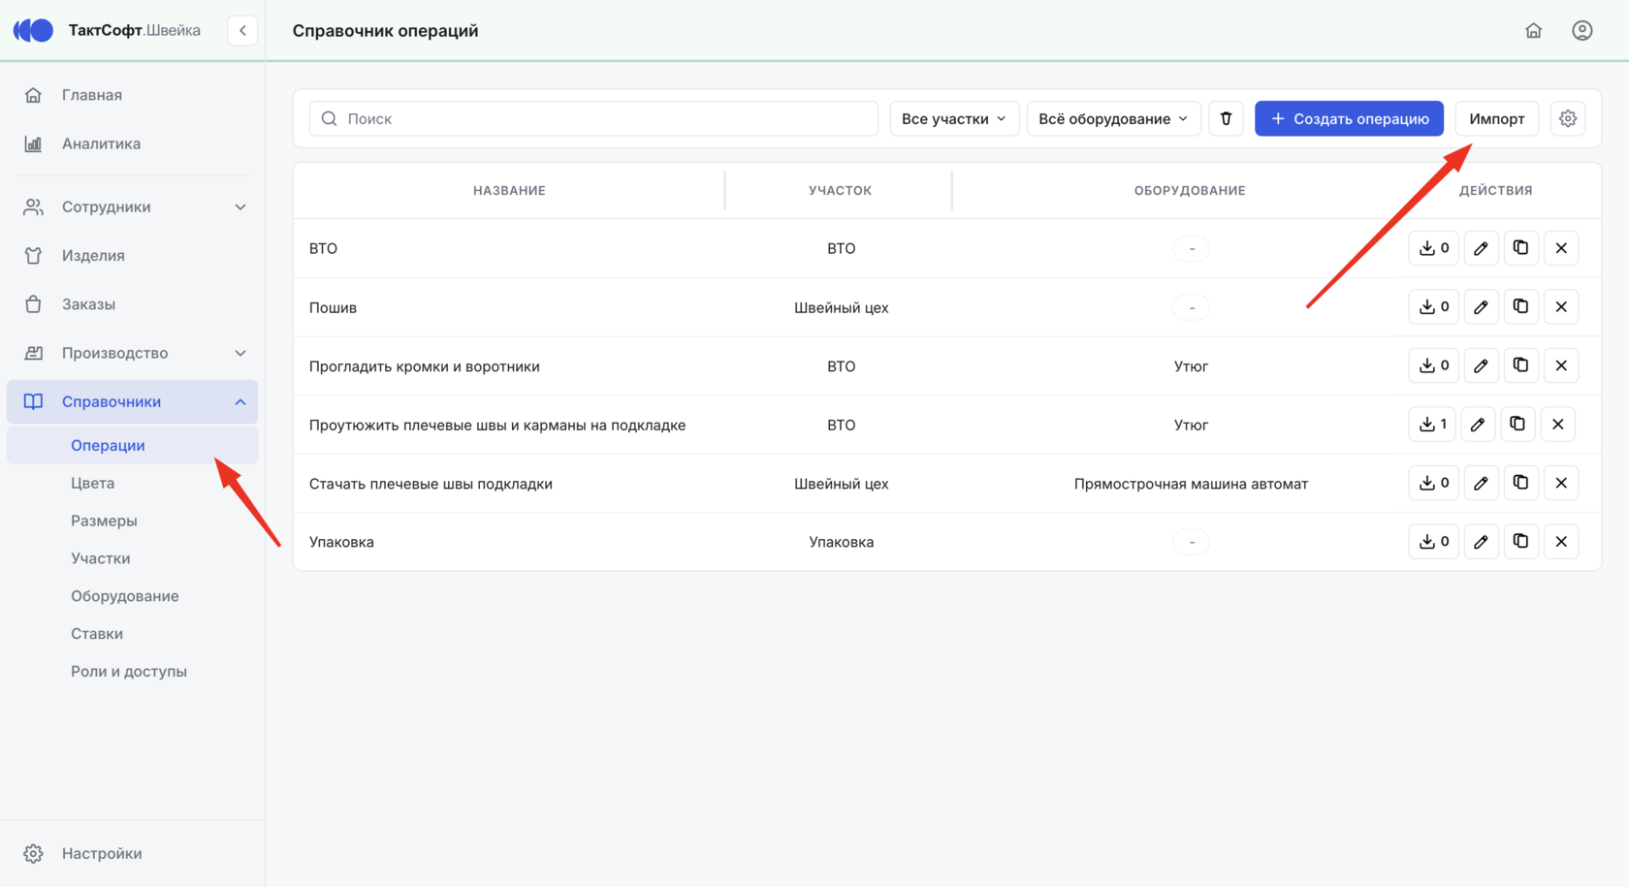Duplicate the ВТО operation
Image resolution: width=1629 pixels, height=887 pixels.
pos(1520,248)
